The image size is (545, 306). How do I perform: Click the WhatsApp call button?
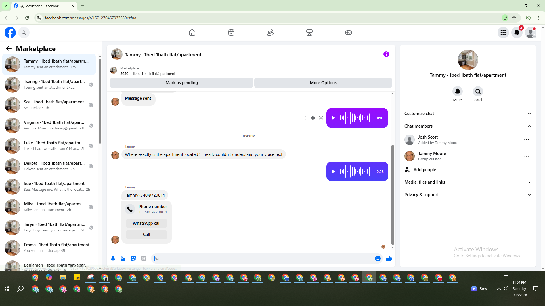pos(146,223)
